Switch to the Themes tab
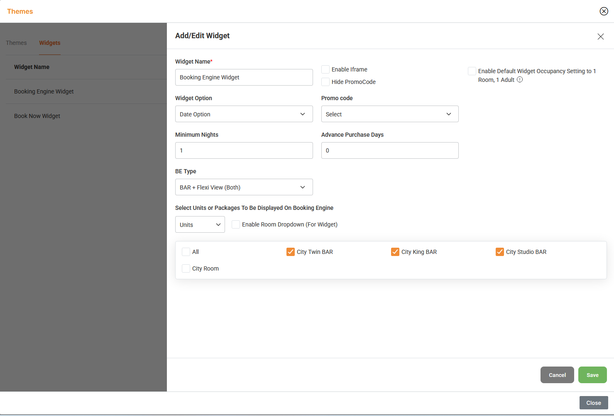614x416 pixels. click(16, 43)
